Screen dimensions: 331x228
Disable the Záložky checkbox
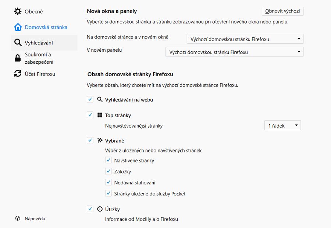pyautogui.click(x=108, y=171)
